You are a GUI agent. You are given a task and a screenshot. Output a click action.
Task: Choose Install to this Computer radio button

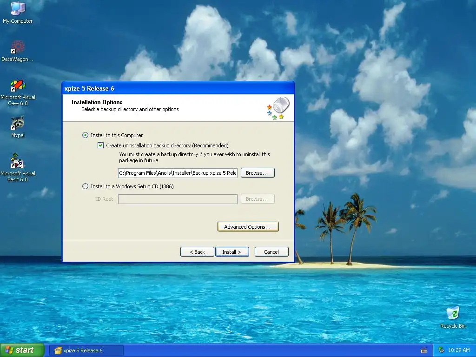tap(86, 135)
